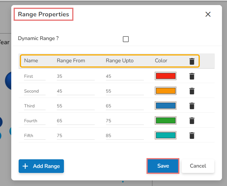
Task: Cancel the range changes
Action: pyautogui.click(x=198, y=166)
